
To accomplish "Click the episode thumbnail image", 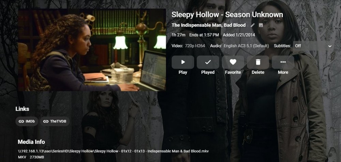I will [x=92, y=50].
